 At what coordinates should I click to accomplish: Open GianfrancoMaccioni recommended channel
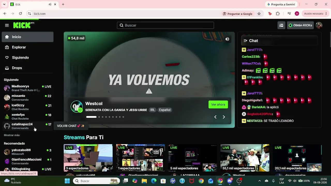pyautogui.click(x=28, y=161)
